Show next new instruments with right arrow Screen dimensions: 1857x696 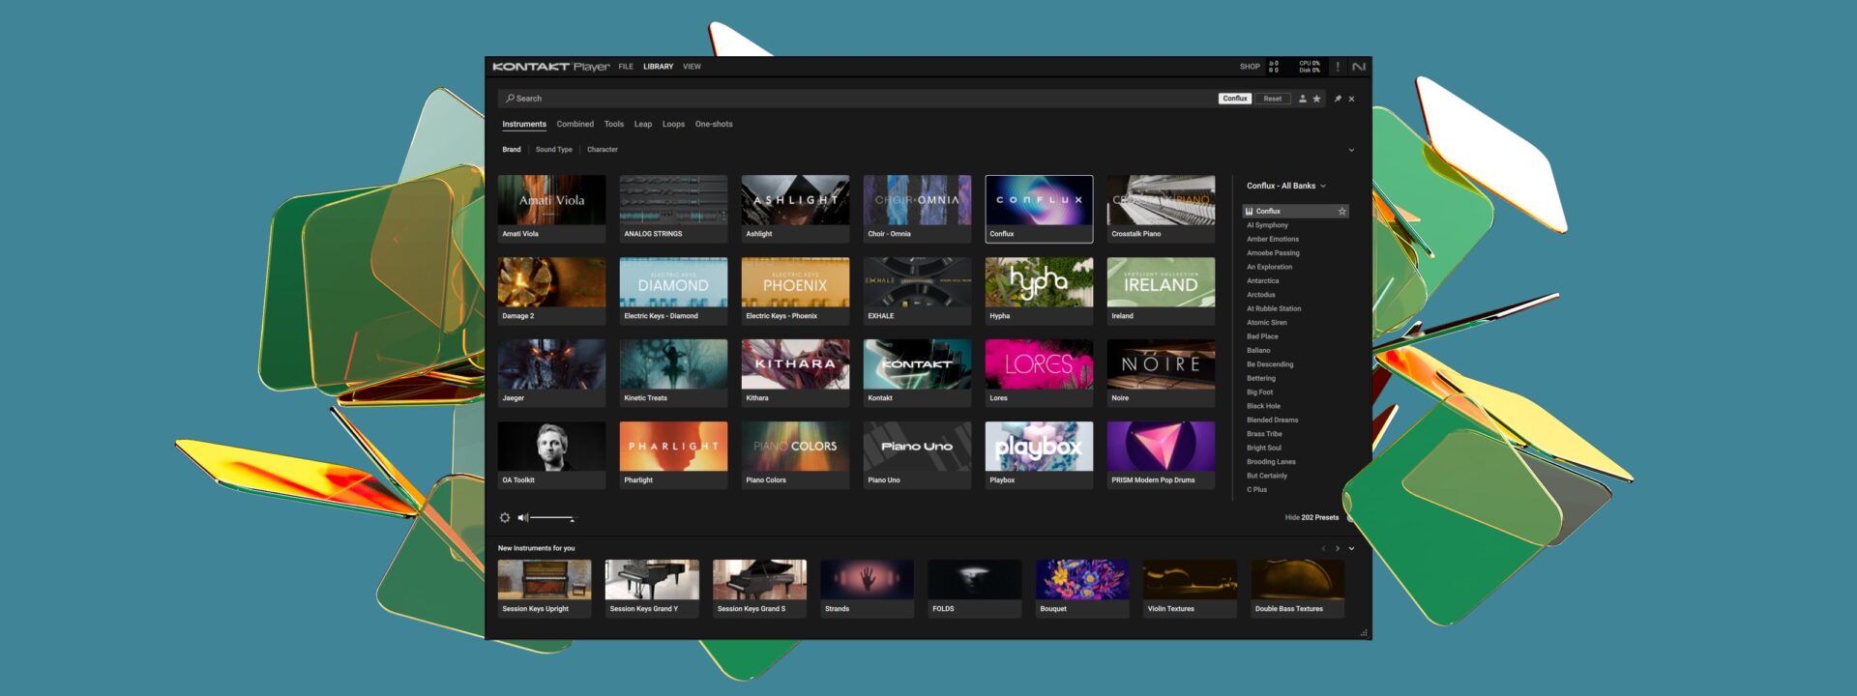click(1338, 548)
